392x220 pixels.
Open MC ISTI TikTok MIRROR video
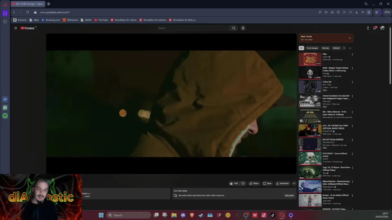[333, 140]
